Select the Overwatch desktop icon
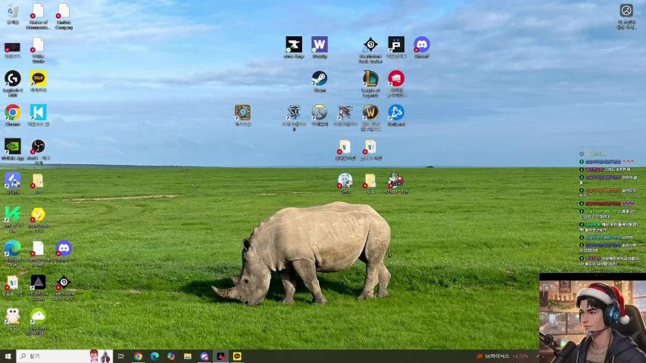Viewport: 646px width, 363px height. pyautogui.click(x=319, y=112)
